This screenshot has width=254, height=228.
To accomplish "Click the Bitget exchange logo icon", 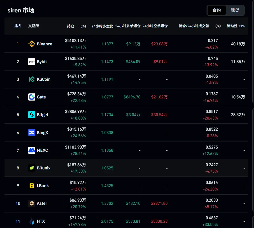I will (32, 115).
